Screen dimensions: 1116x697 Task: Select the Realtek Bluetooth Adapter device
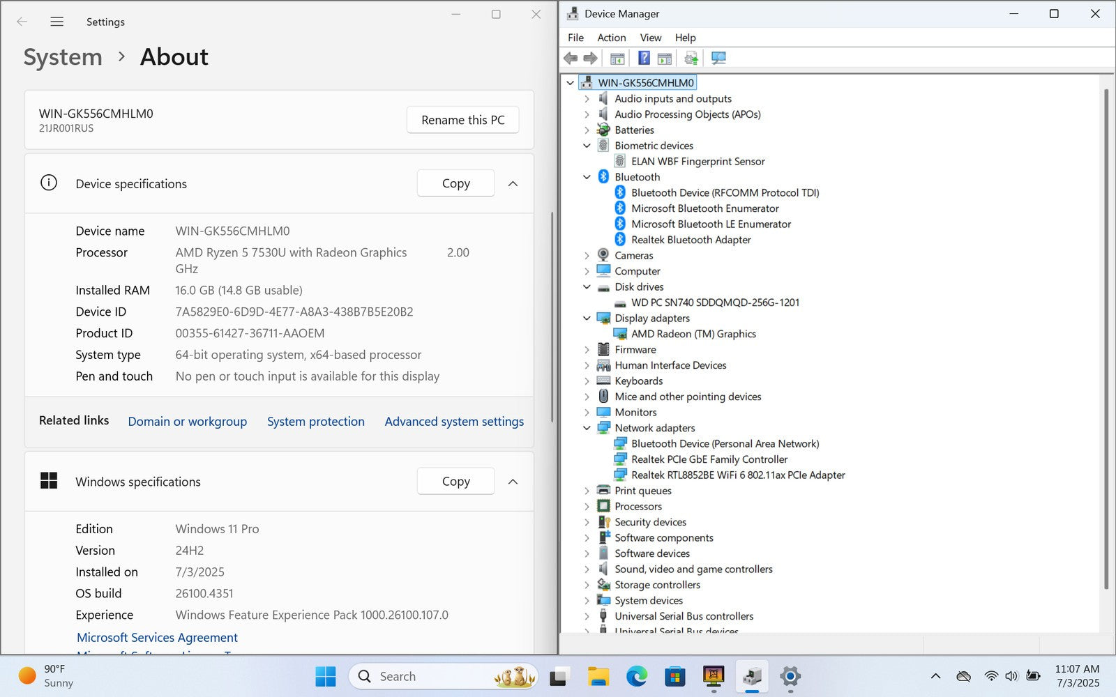(691, 240)
